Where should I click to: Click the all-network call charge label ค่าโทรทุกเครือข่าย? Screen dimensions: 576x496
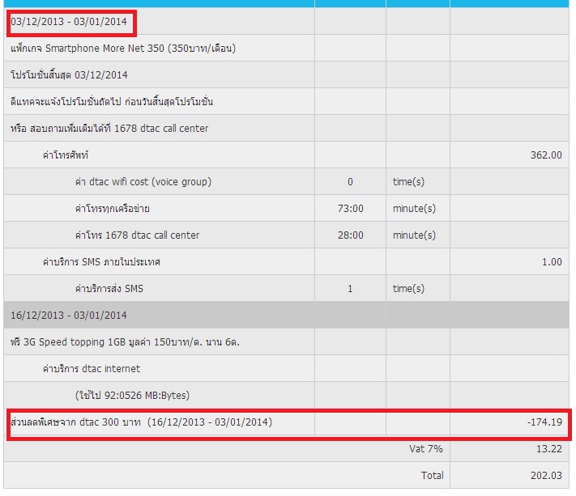113,209
